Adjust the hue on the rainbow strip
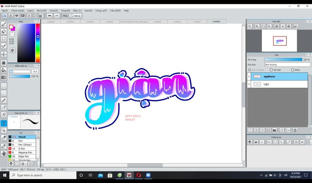Viewport: 312px width, 183px height. pyautogui.click(x=38, y=43)
